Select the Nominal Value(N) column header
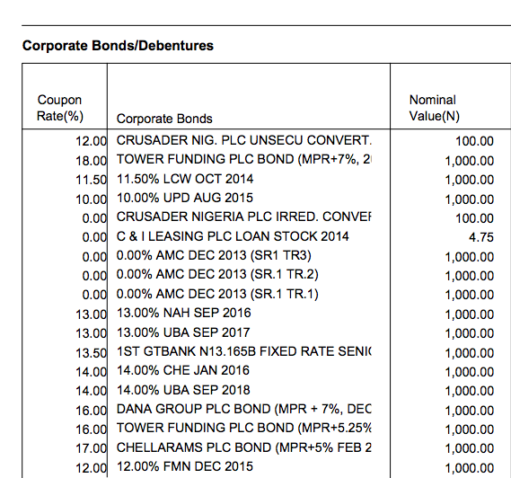Screen dimensions: 511x478 [434, 108]
